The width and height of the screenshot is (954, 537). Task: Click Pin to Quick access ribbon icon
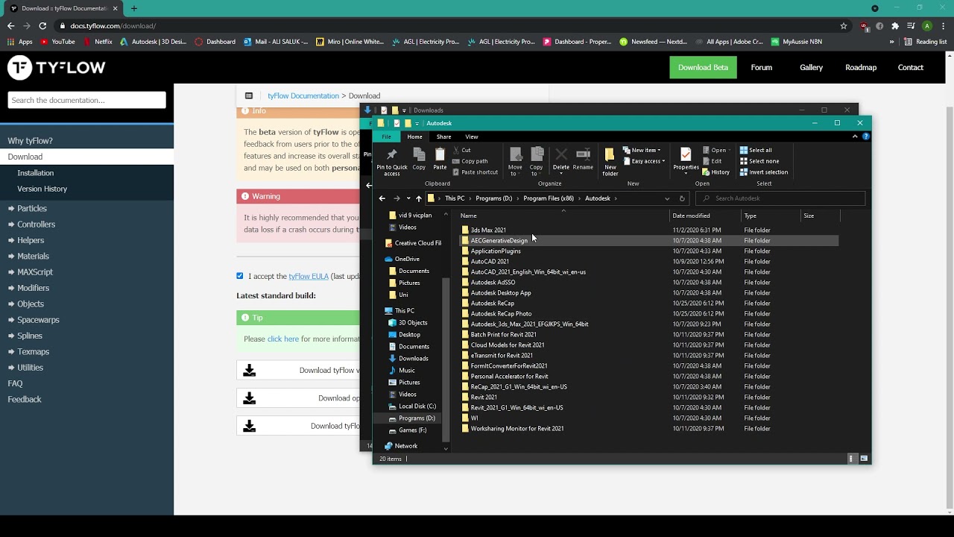pos(392,162)
